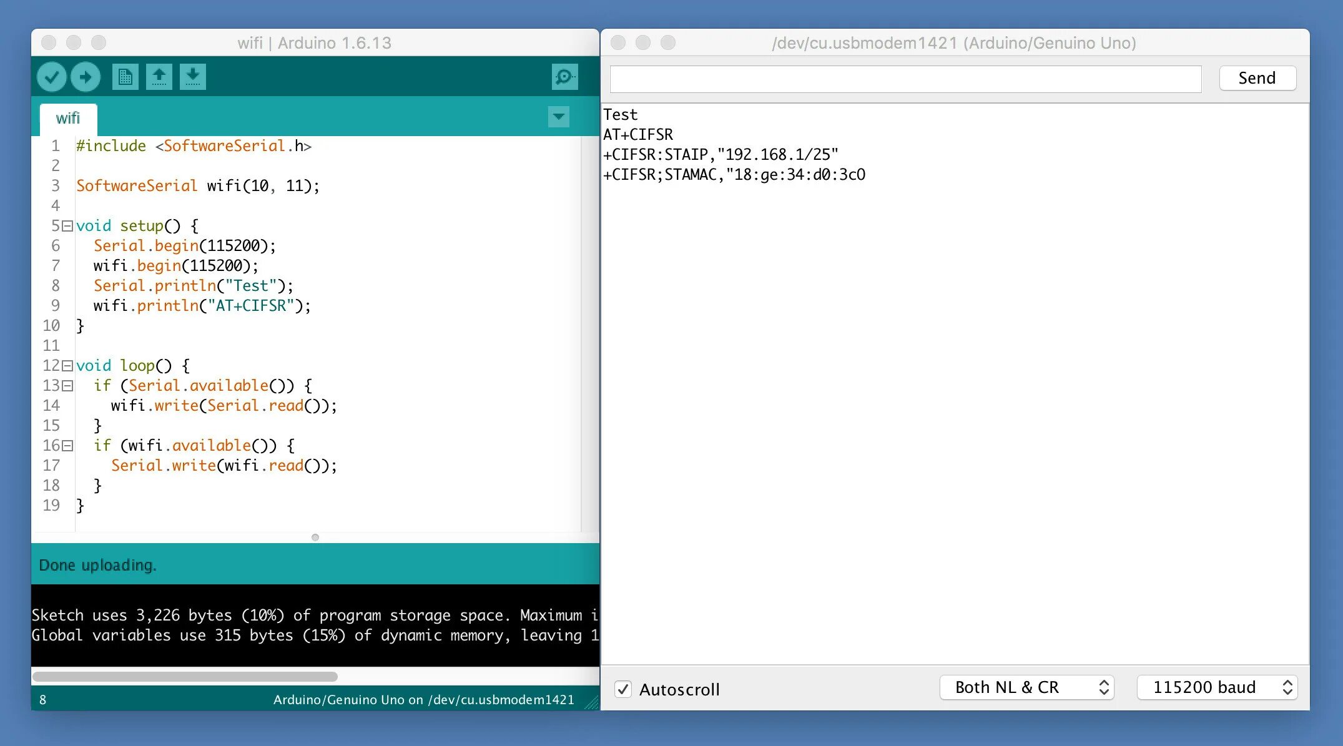Click the Send button

(1257, 78)
